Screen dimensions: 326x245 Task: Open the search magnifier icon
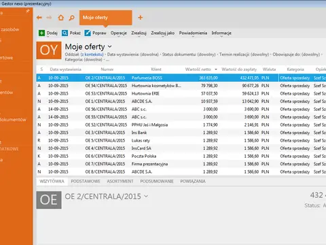pyautogui.click(x=71, y=18)
